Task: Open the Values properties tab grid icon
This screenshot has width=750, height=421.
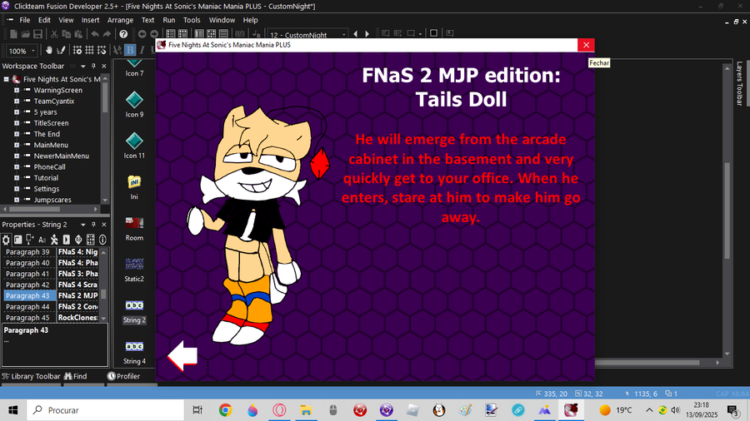Action: click(x=90, y=240)
